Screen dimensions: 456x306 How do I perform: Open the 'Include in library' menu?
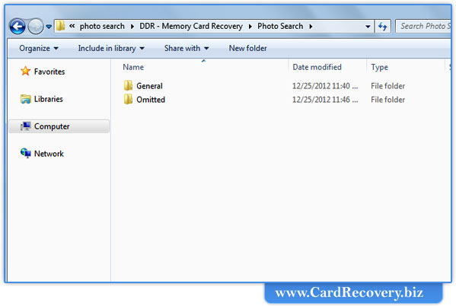click(x=111, y=48)
